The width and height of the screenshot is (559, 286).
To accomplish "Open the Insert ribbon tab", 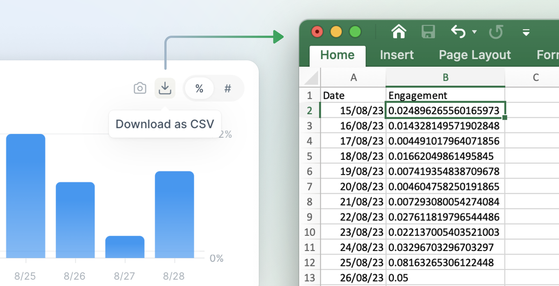I will coord(397,55).
